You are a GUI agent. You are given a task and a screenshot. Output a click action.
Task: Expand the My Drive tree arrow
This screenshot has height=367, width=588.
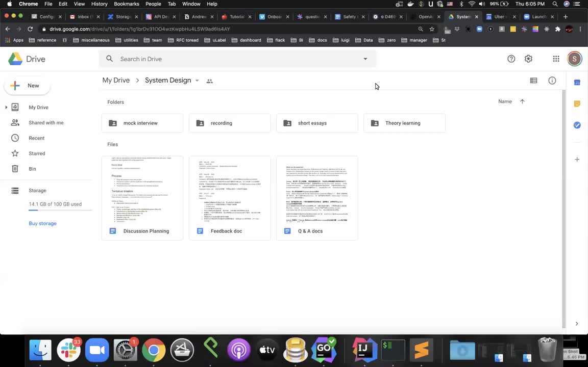(x=6, y=108)
